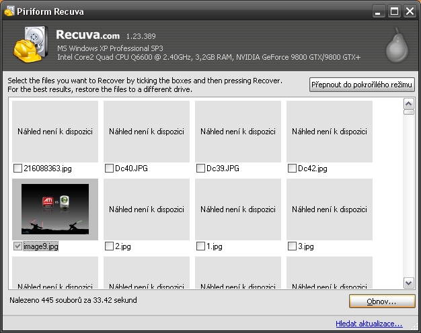Click the file name 216088363.jpg

48,169
